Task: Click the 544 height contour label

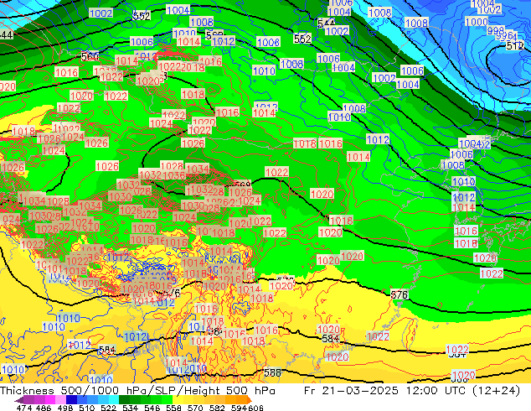Action: click(x=326, y=23)
